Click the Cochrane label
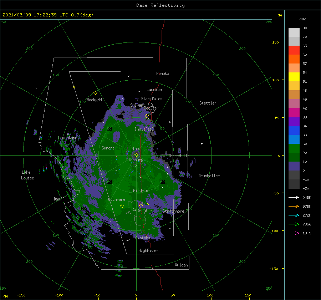Image resolution: width=321 pixels, height=300 pixels. point(117,199)
